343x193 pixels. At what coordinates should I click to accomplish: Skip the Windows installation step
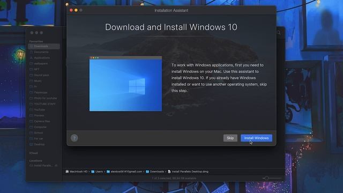click(230, 138)
